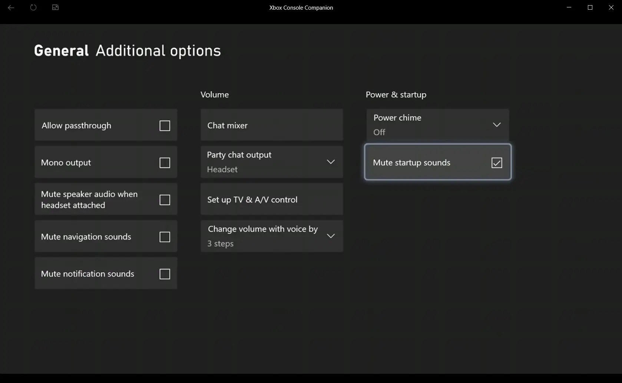Open Chat mixer settings

(271, 125)
